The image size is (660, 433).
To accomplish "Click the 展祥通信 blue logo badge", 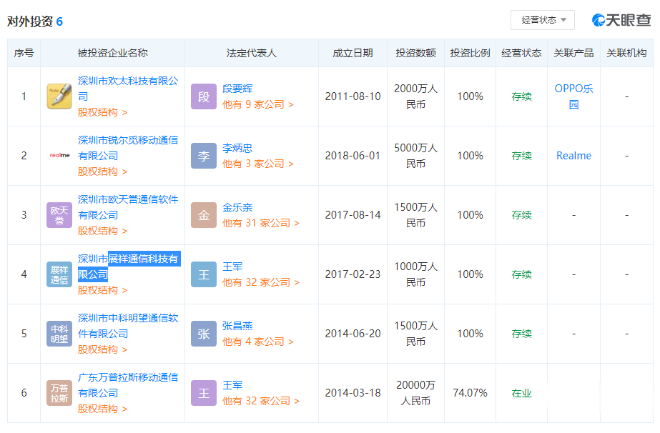I will pyautogui.click(x=59, y=274).
